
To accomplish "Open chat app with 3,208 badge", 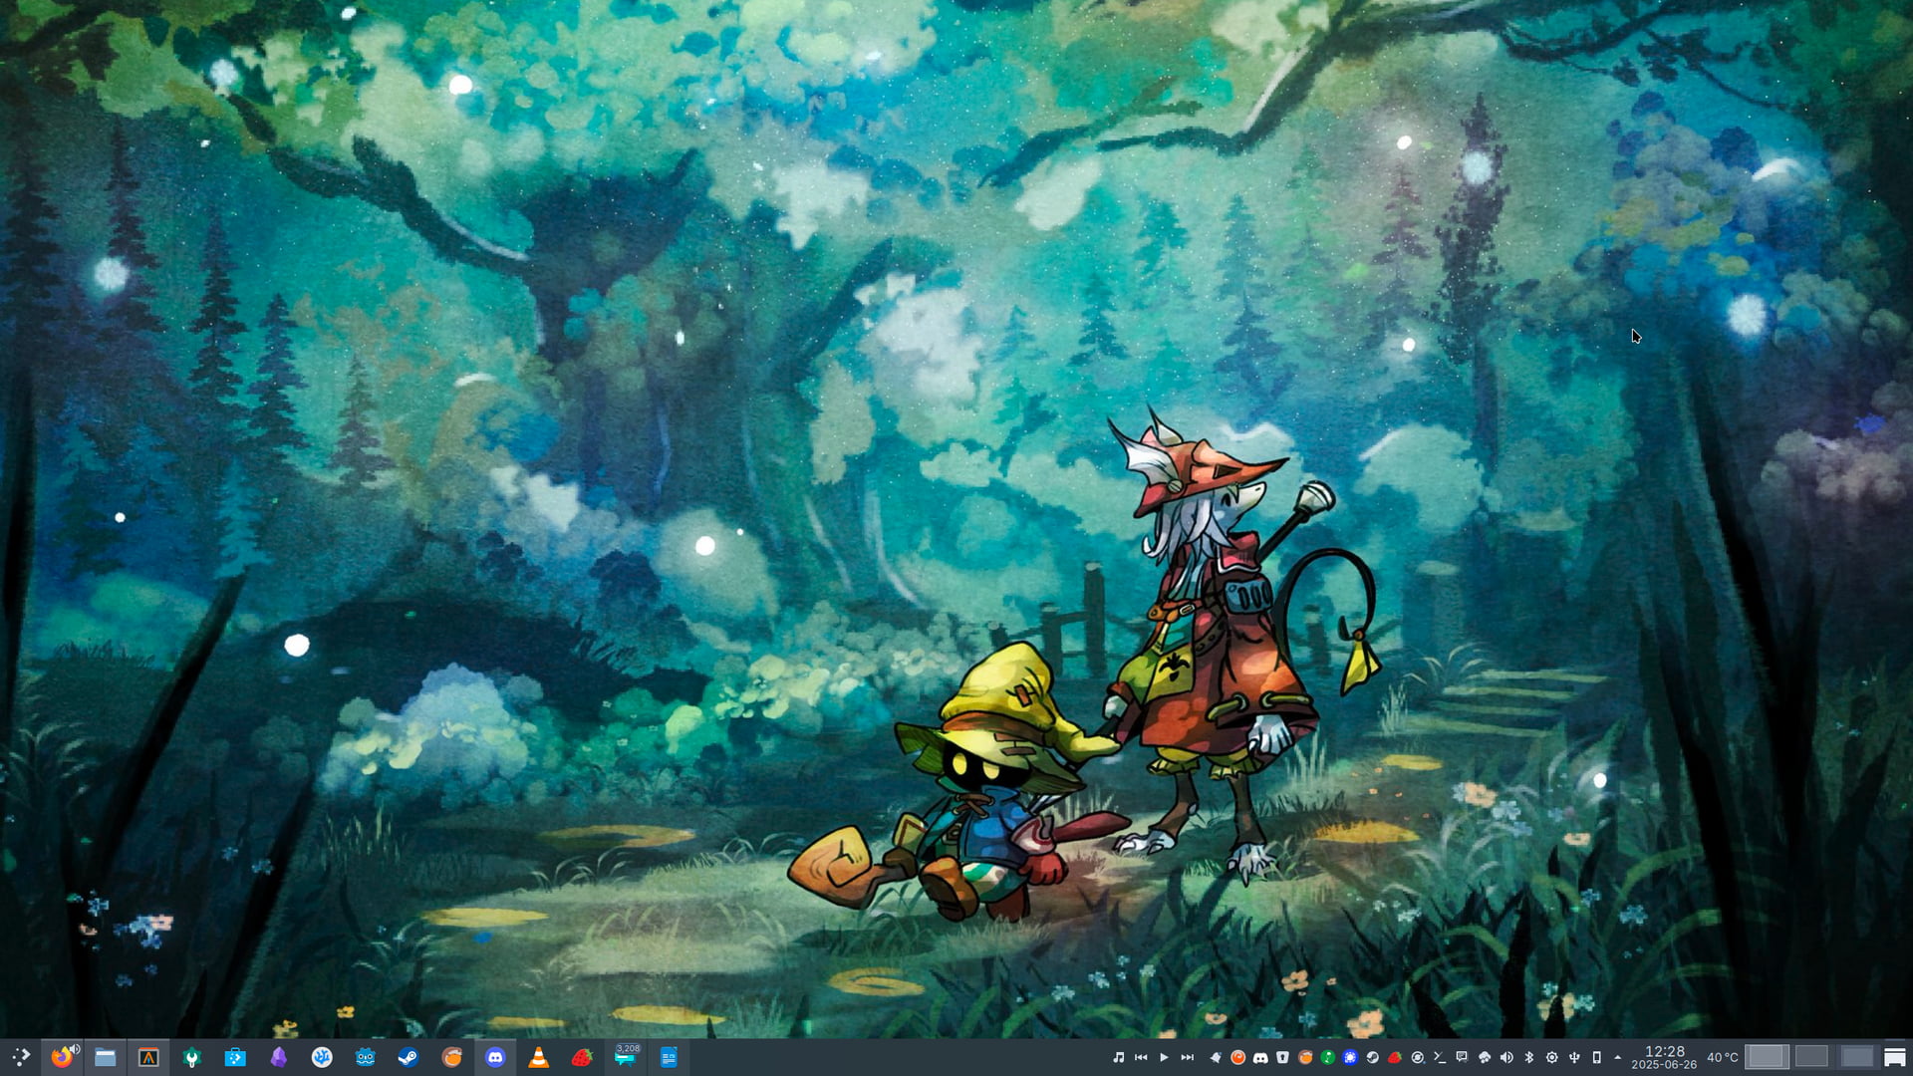I will coord(626,1057).
